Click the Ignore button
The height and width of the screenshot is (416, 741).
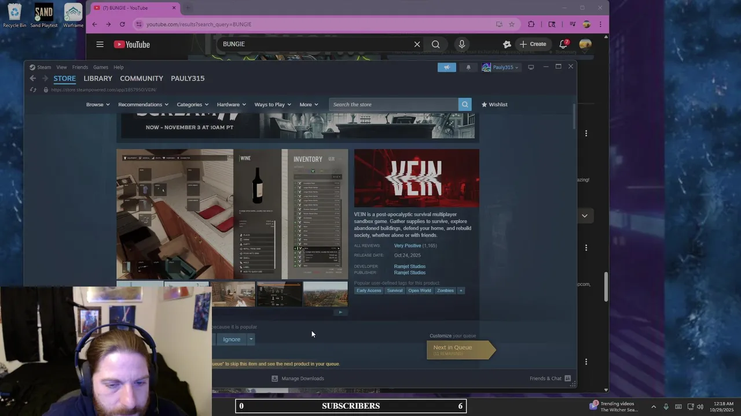(x=231, y=339)
